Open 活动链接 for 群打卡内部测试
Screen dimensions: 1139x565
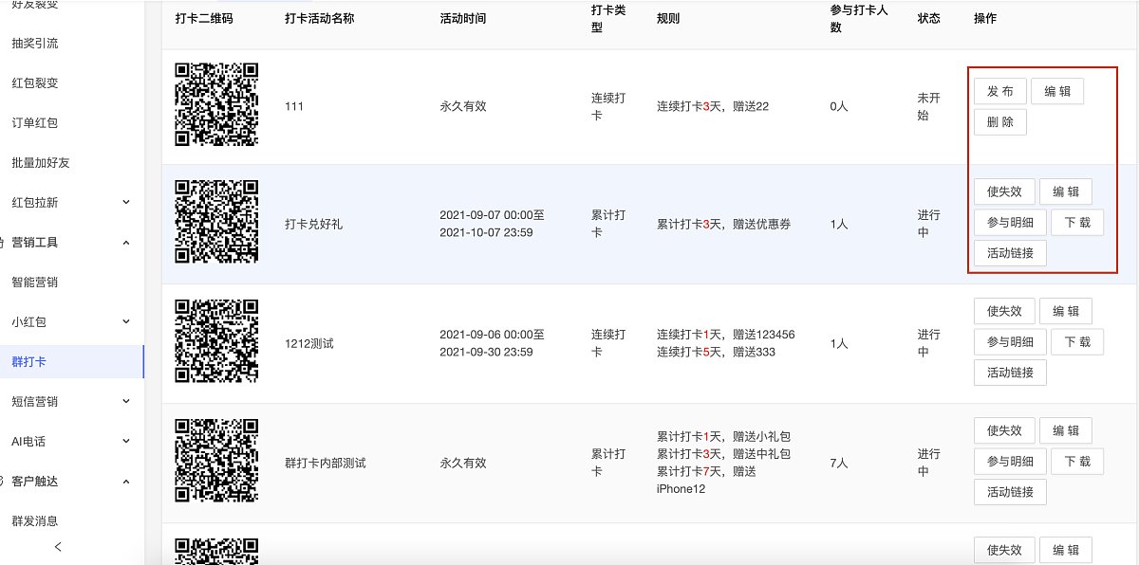point(1010,492)
